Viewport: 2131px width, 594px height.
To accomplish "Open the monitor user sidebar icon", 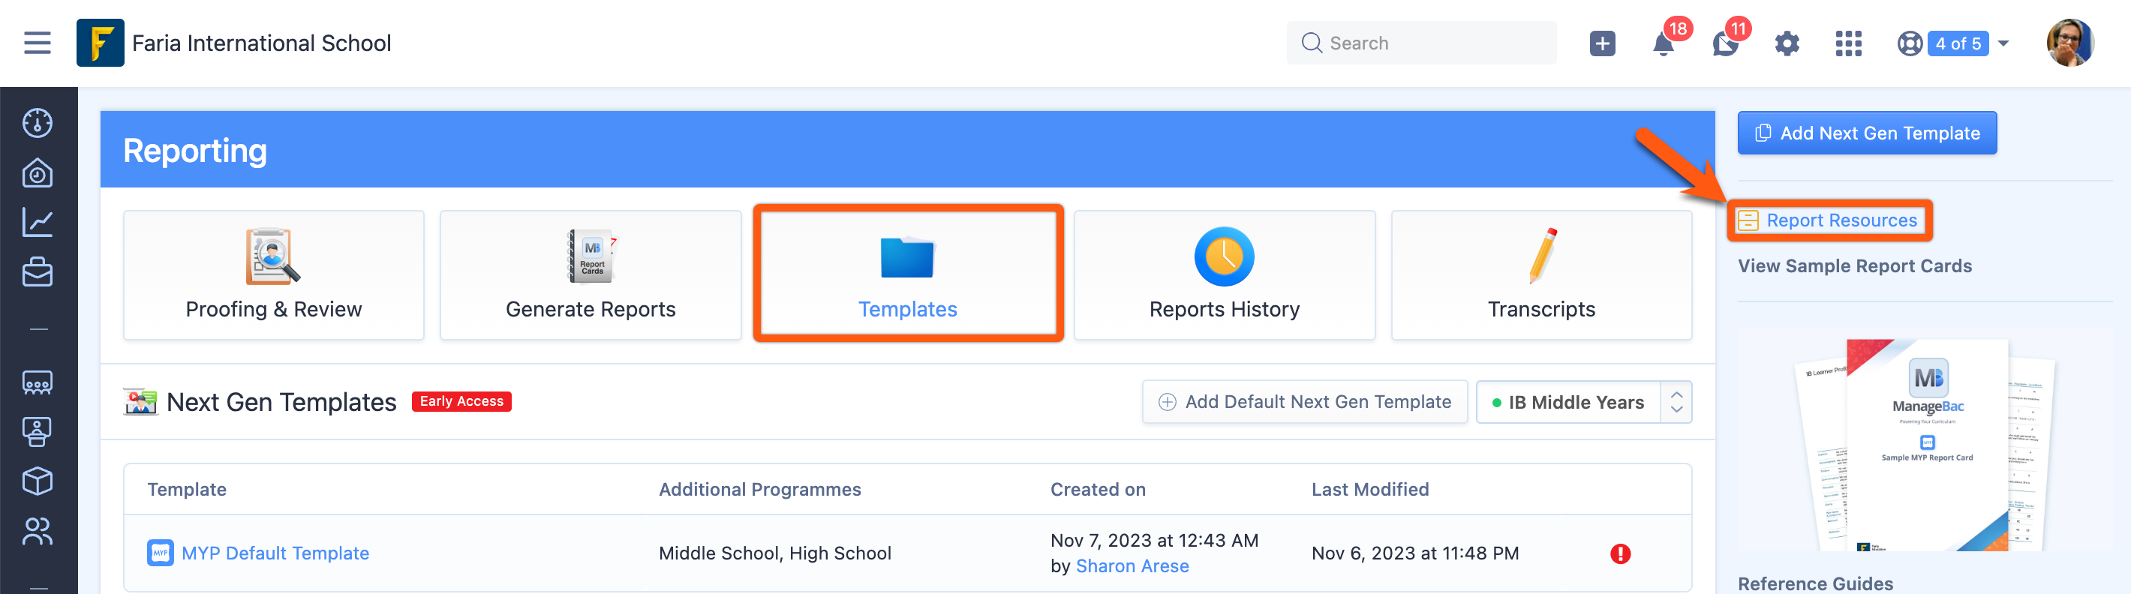I will (38, 431).
